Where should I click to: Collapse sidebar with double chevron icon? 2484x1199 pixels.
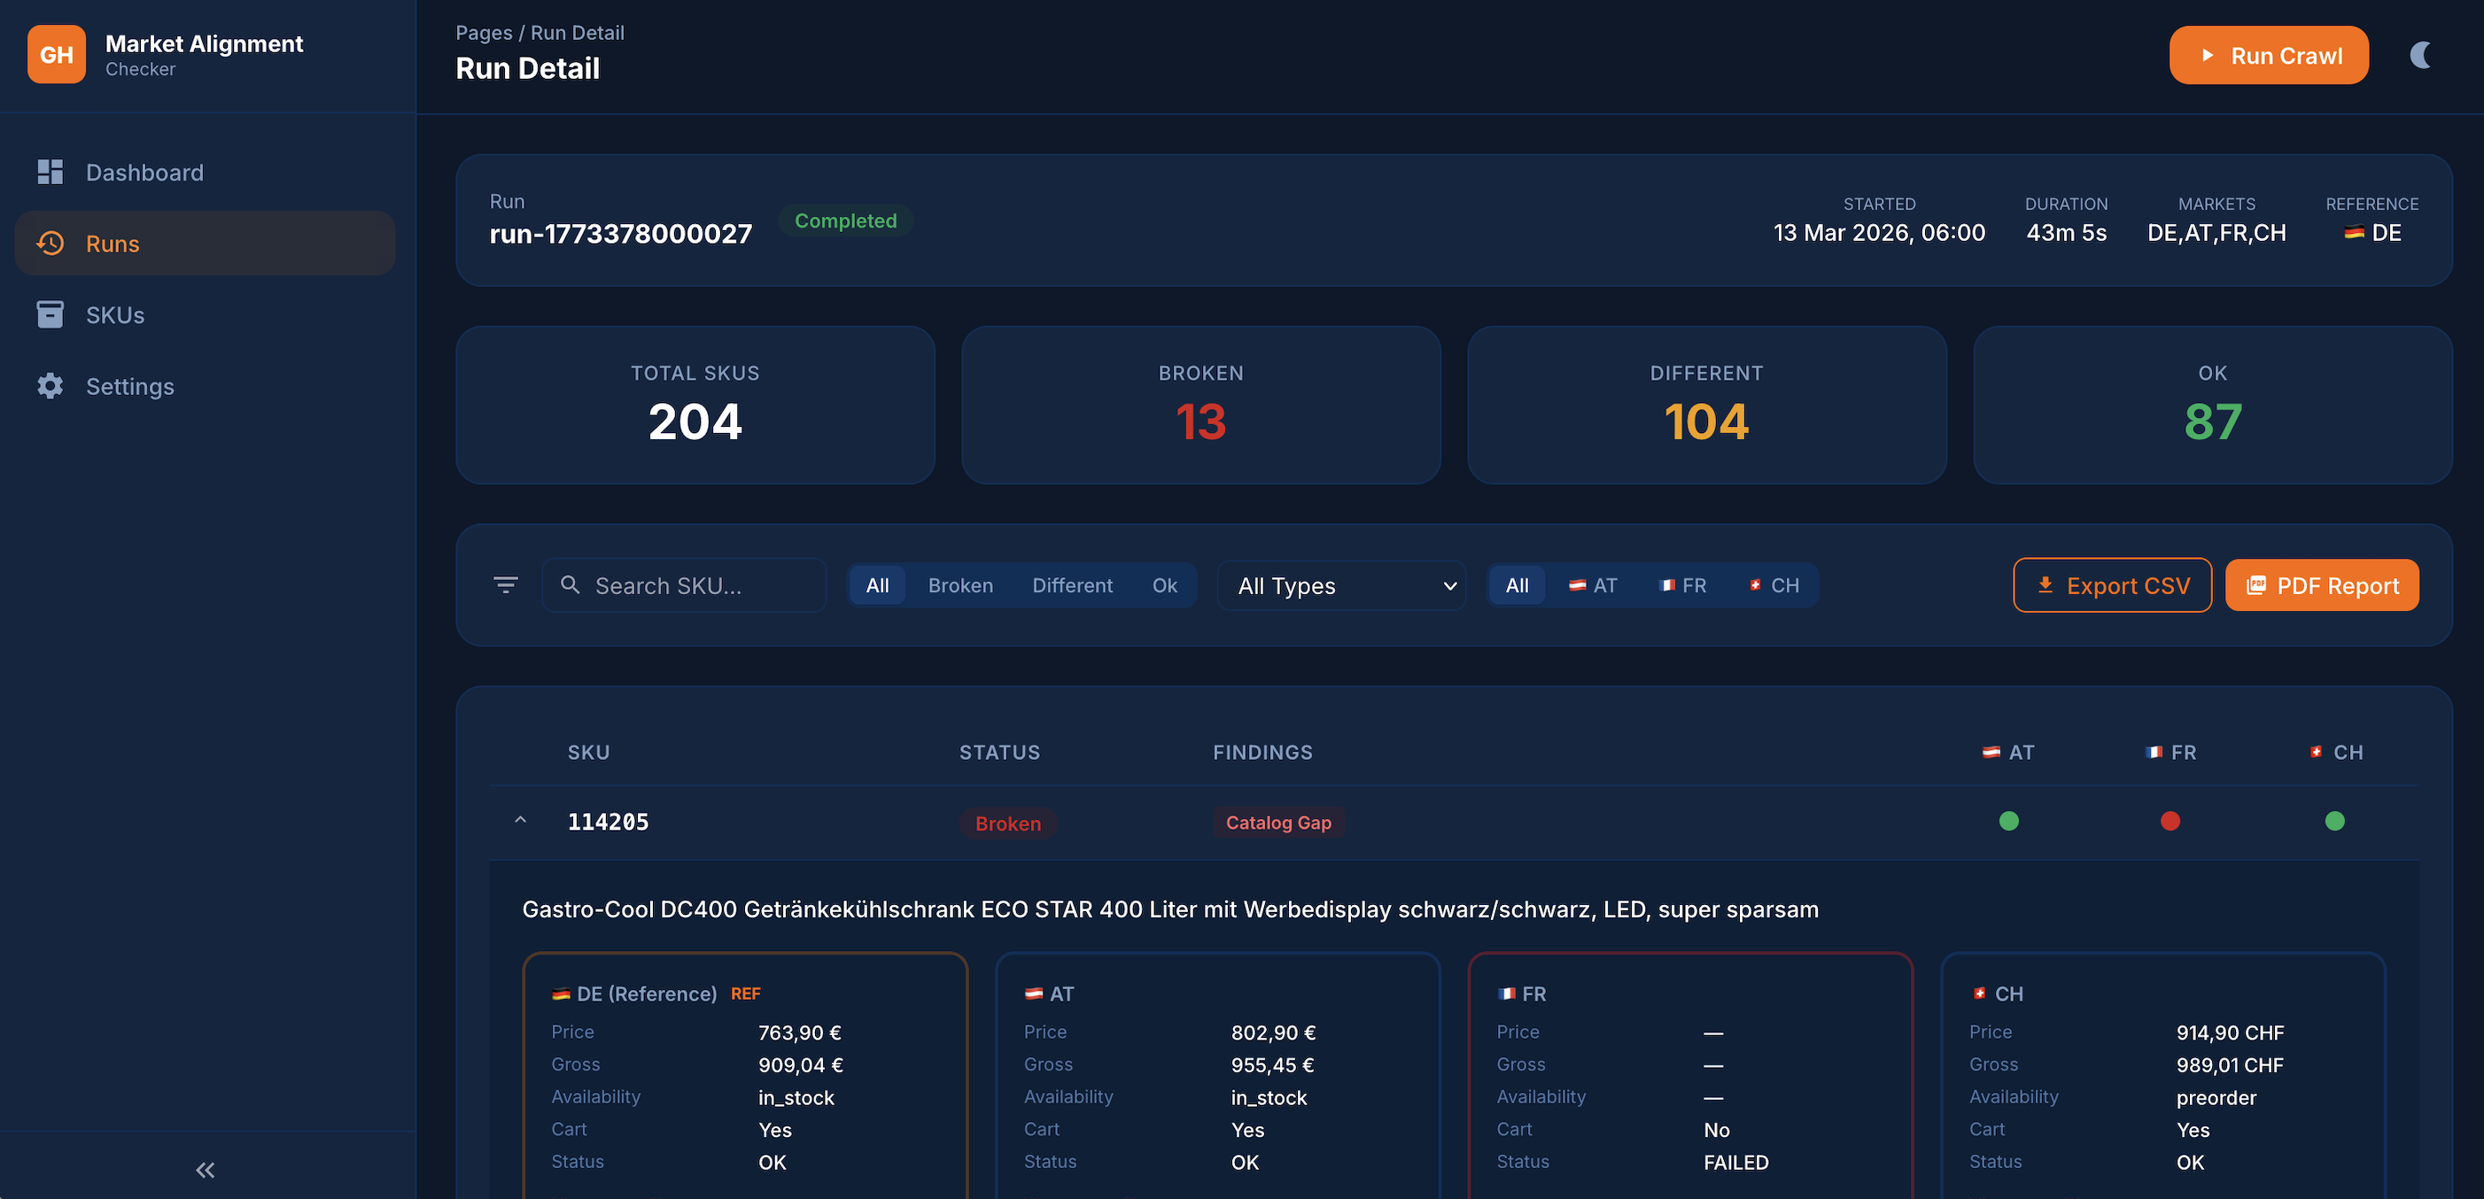pyautogui.click(x=206, y=1170)
